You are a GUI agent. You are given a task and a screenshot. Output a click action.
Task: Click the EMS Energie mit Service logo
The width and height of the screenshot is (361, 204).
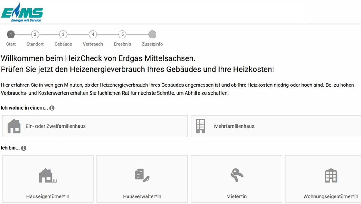(x=22, y=12)
